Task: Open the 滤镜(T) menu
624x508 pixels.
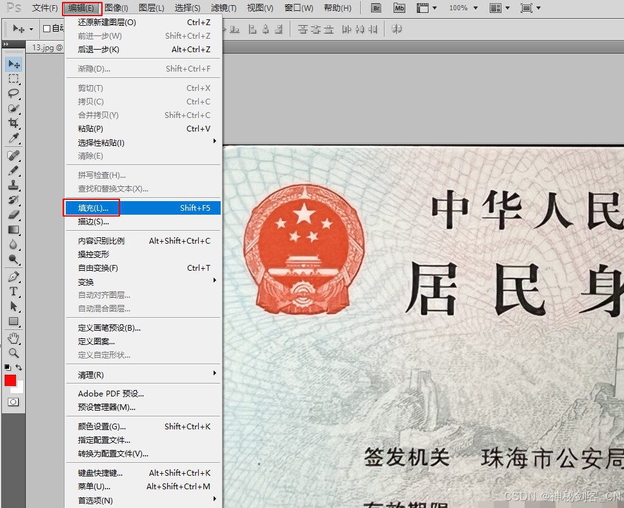Action: [x=224, y=8]
